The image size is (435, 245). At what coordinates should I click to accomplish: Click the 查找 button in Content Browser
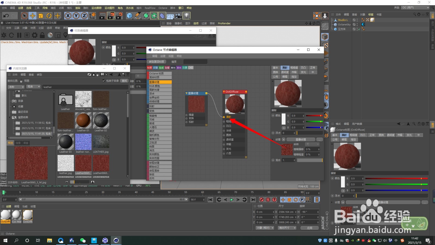(124, 81)
